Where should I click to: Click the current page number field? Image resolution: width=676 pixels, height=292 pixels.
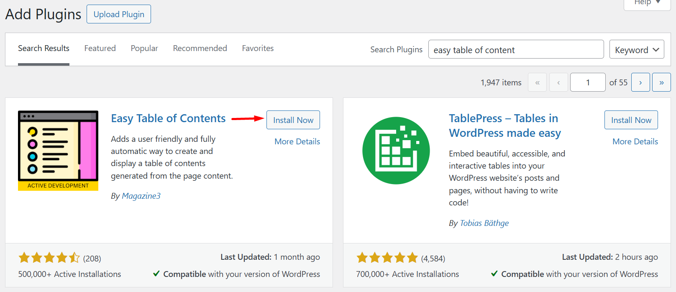click(588, 82)
